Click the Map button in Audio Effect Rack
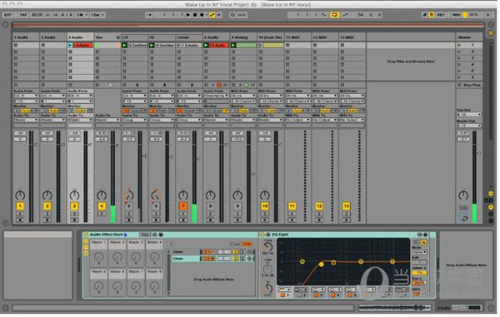 (x=145, y=235)
